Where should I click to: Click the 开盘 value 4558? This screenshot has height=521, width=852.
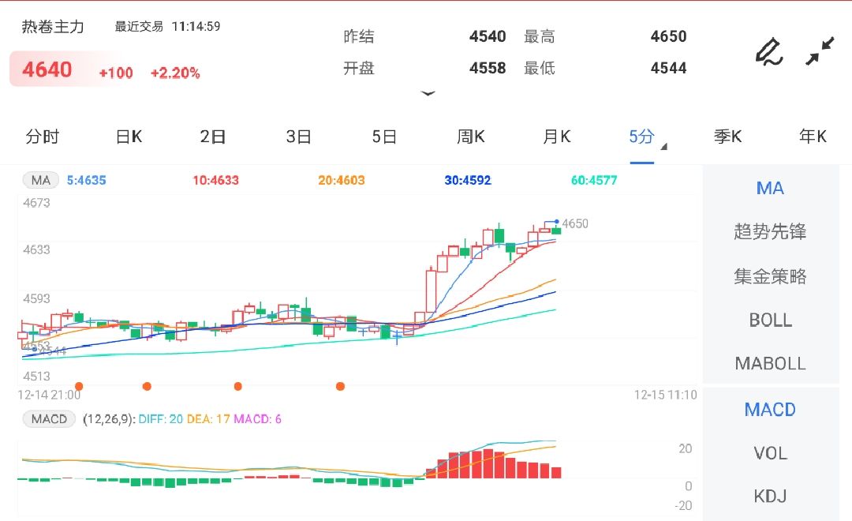(x=488, y=68)
